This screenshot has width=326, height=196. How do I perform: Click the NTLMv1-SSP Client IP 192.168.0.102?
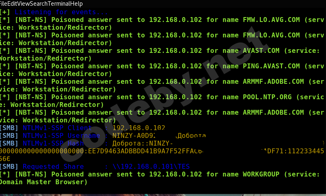(x=139, y=128)
